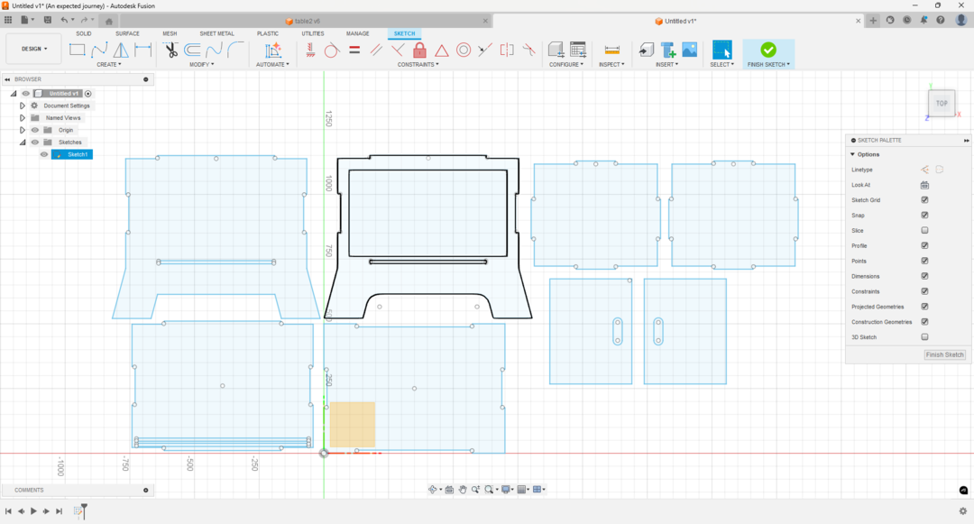Toggle Projected Geometries checkbox
This screenshot has height=524, width=974.
coord(924,307)
